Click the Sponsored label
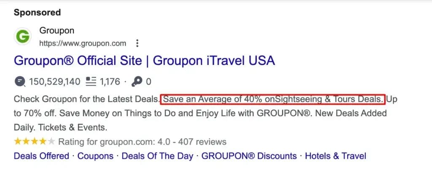Image resolution: width=432 pixels, height=184 pixels. tap(37, 12)
